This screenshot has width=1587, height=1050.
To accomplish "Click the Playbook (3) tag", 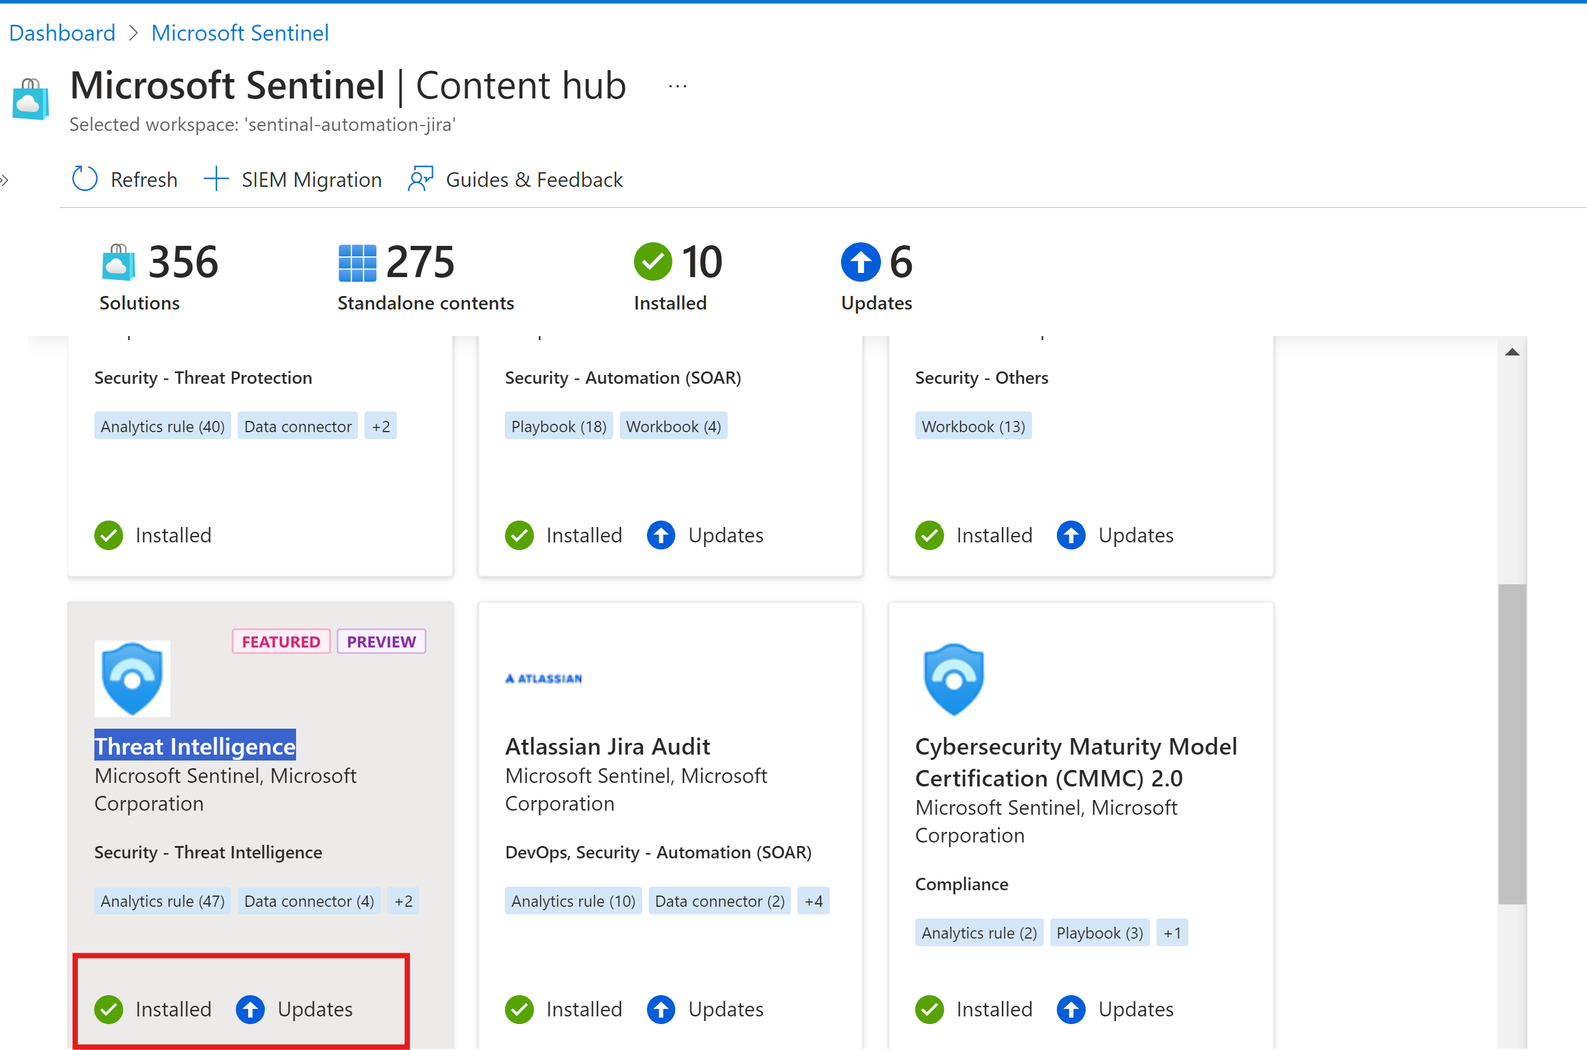I will (1099, 933).
